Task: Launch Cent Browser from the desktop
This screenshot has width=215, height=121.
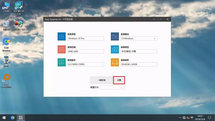Action: pyautogui.click(x=6, y=45)
